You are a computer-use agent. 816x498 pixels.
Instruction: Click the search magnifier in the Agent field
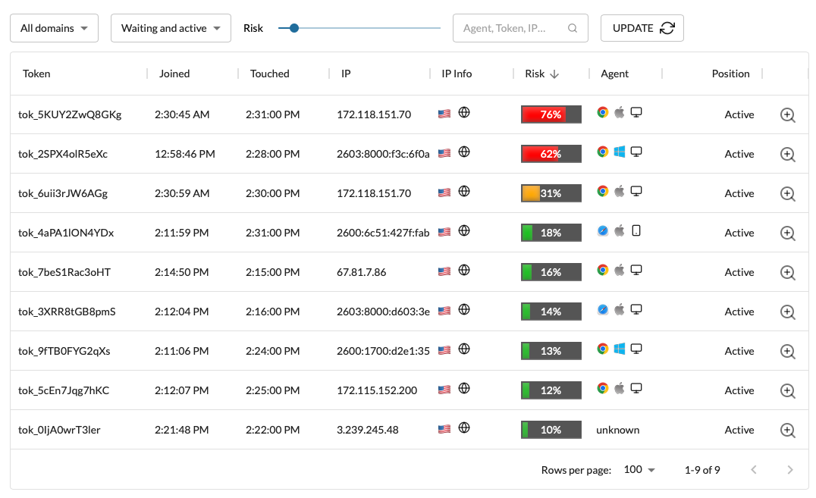click(574, 27)
